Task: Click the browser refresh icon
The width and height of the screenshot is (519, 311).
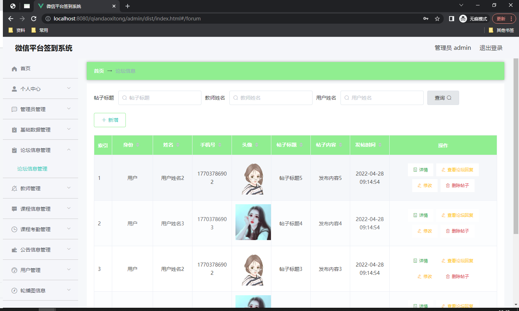Action: pyautogui.click(x=33, y=19)
